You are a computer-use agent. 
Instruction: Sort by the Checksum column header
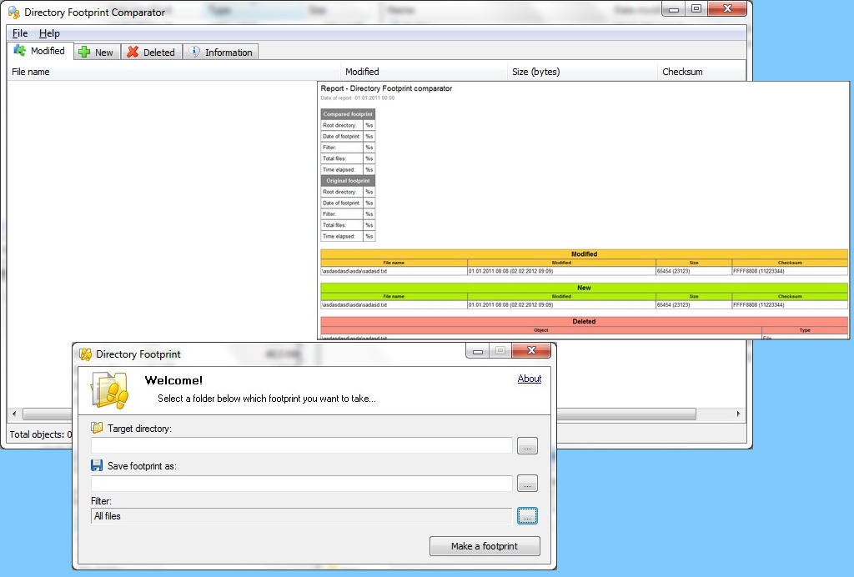701,72
